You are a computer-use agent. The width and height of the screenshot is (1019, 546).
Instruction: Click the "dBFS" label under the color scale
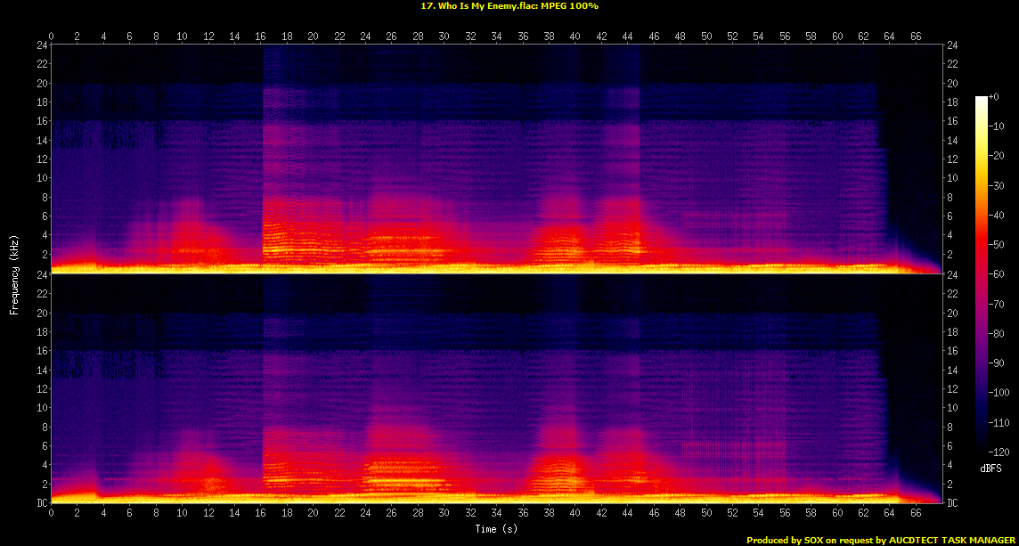[991, 468]
